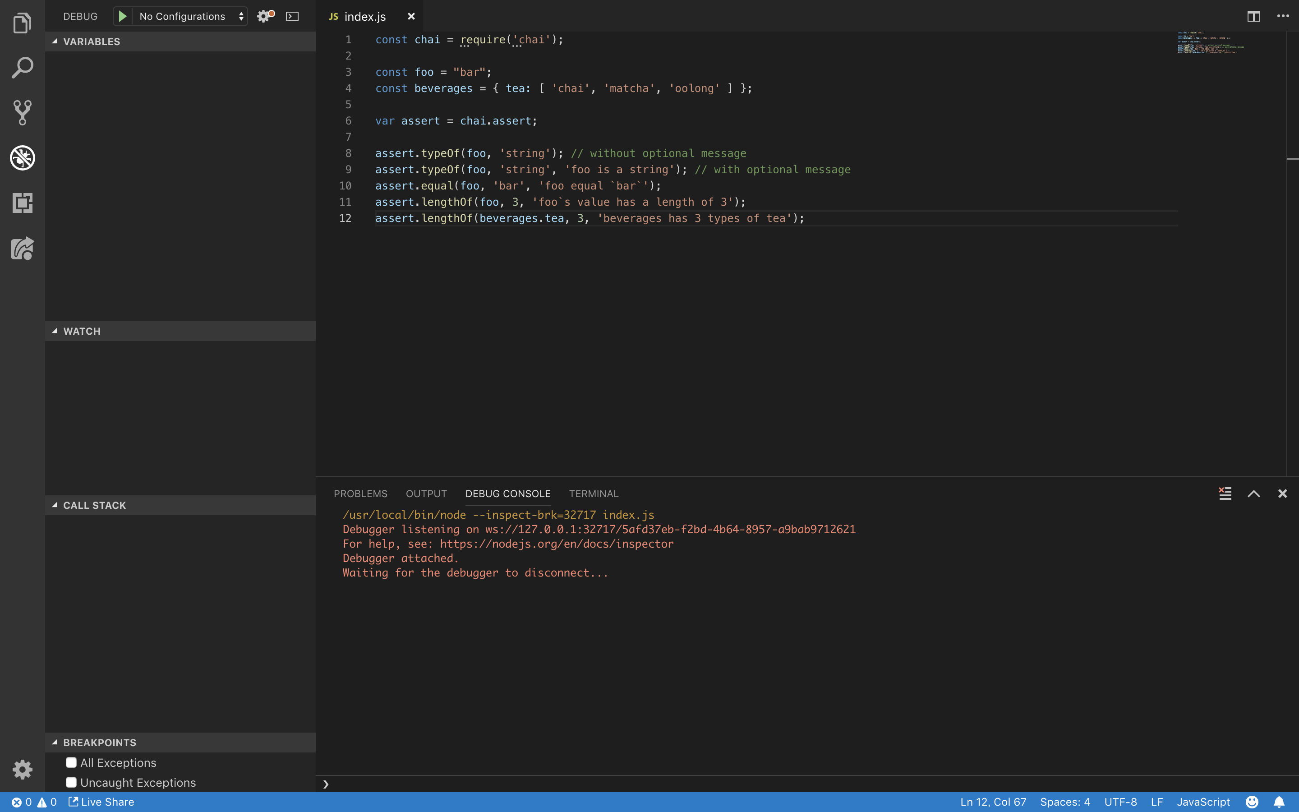
Task: Click 'Debugger attached.' console line
Action: pyautogui.click(x=401, y=558)
